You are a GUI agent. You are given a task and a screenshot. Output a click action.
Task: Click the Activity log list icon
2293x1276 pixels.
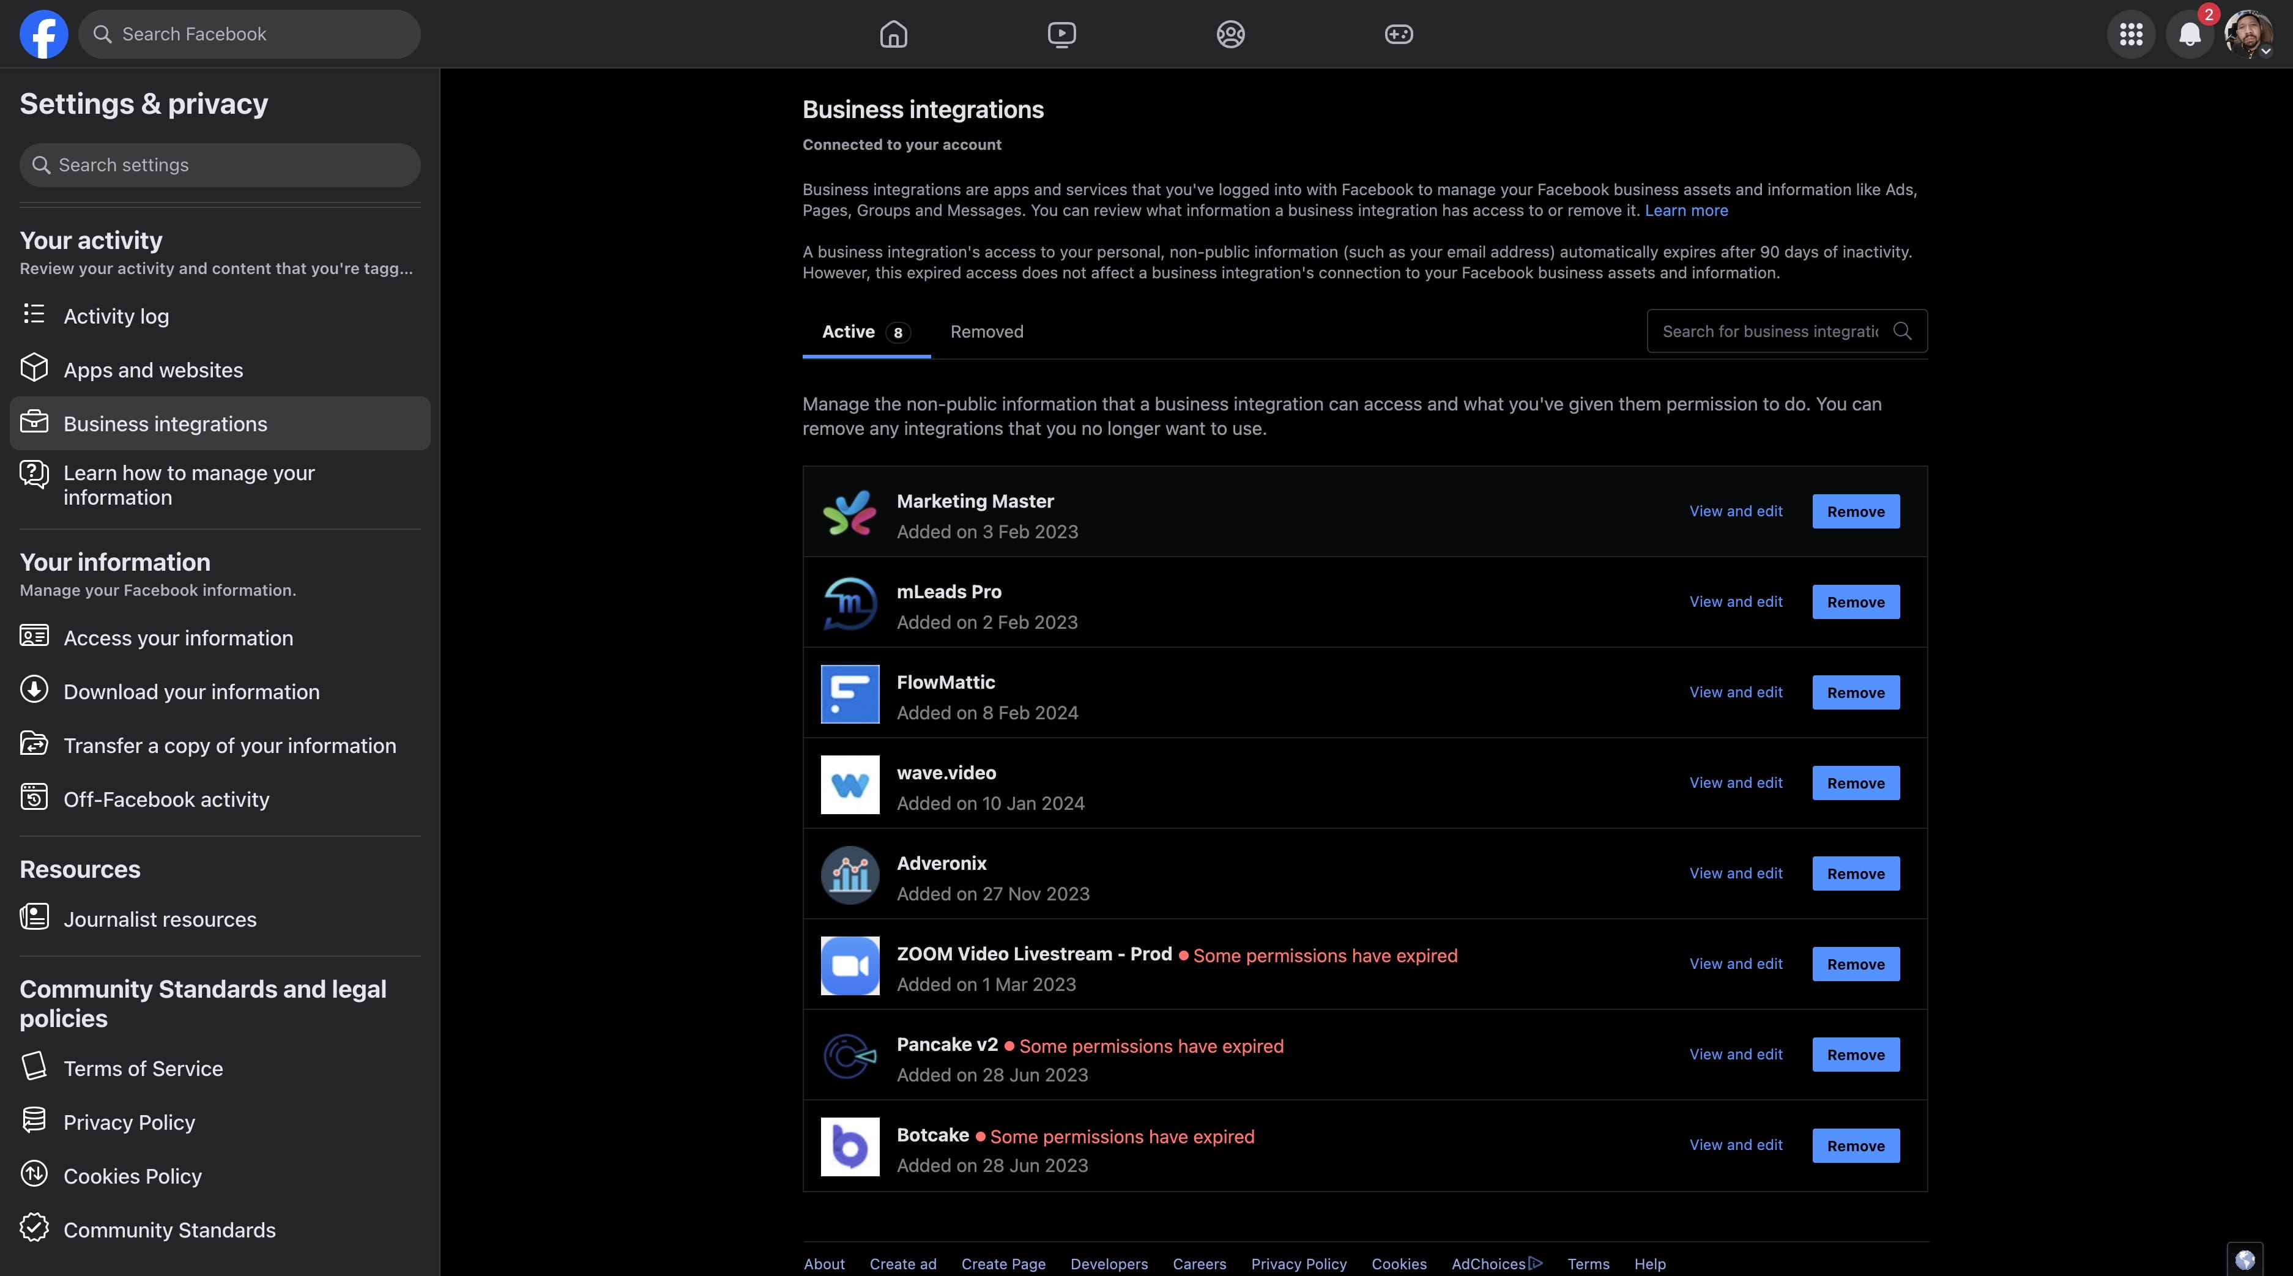(x=34, y=314)
